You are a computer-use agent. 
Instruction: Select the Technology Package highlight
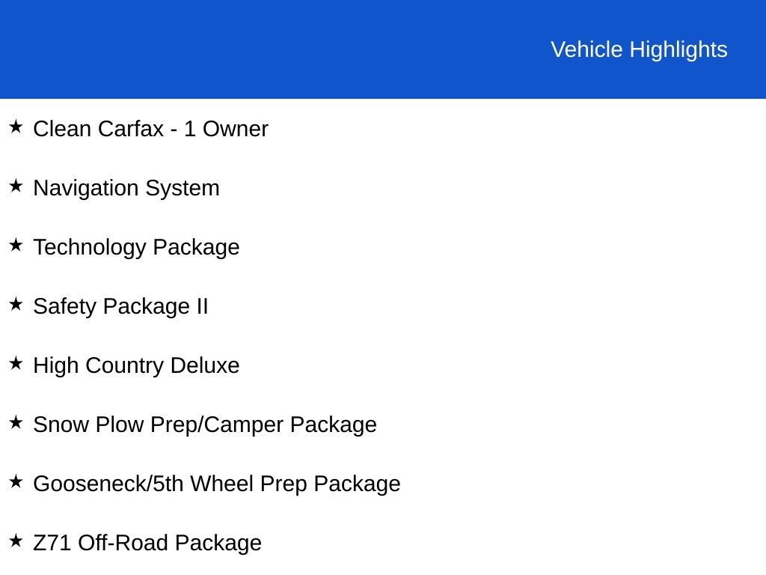[x=136, y=247]
